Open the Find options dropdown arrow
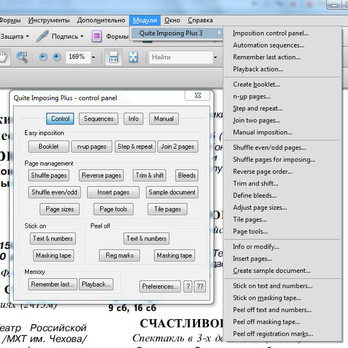This screenshot has width=348, height=348. (215, 57)
